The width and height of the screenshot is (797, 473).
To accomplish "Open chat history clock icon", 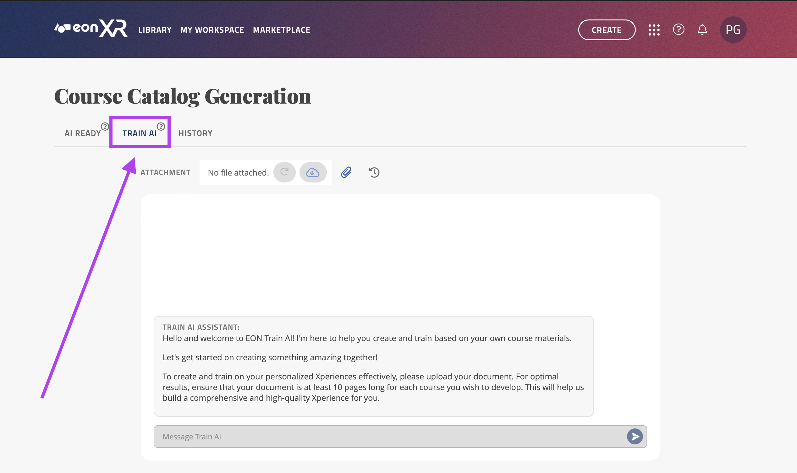I will tap(374, 172).
